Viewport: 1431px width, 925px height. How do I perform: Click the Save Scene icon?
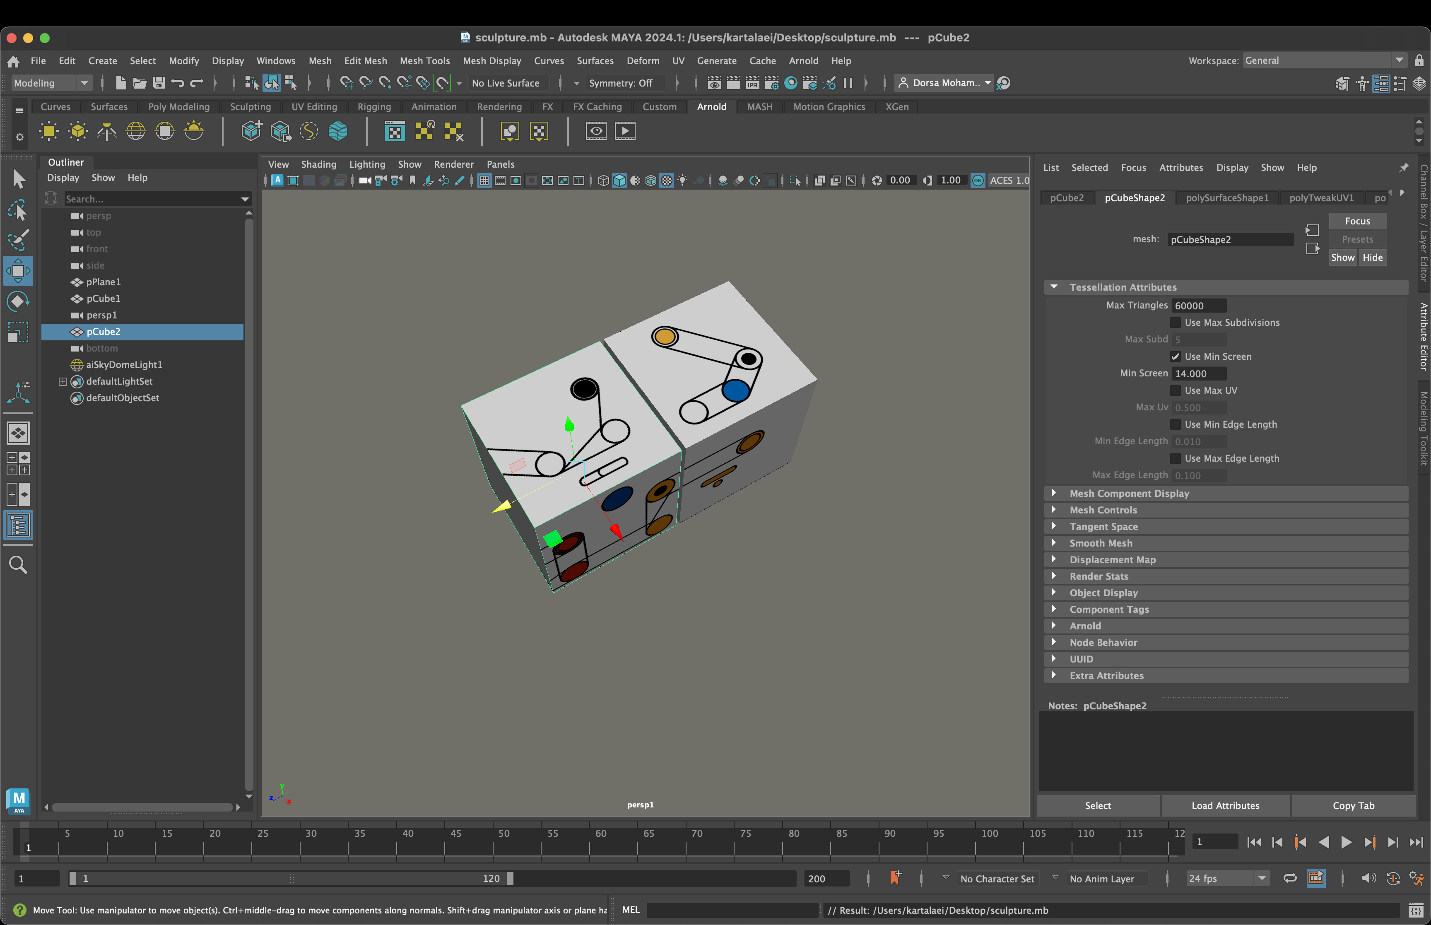[159, 83]
